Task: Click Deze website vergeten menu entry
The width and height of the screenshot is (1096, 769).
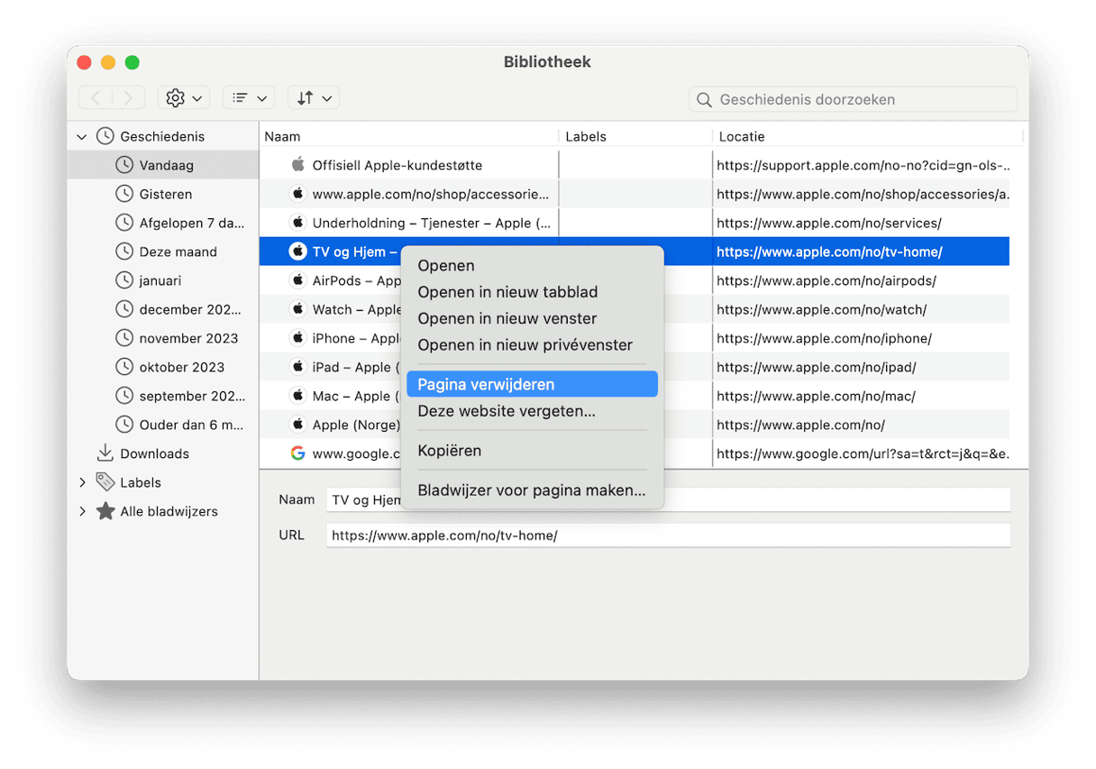Action: pyautogui.click(x=506, y=411)
